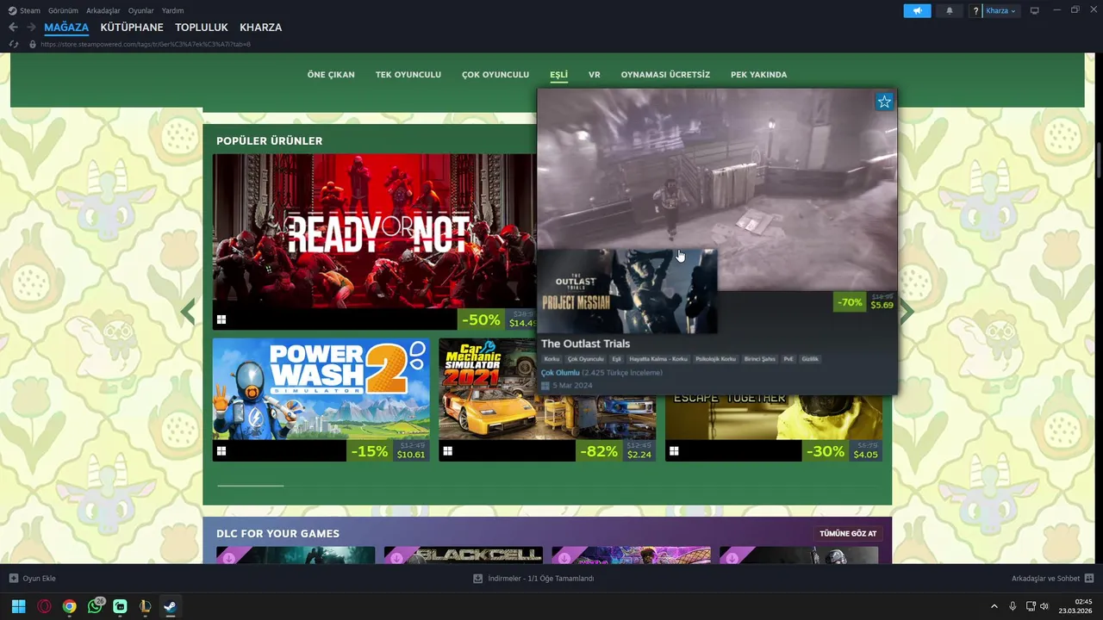Viewport: 1103px width, 620px height.
Task: Open Arkadaşlar ve Sohbet panel
Action: click(1052, 579)
